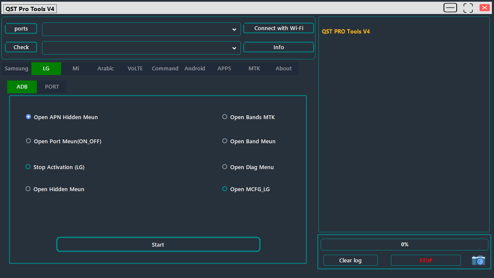
Task: Click the fullscreen icon in the title bar
Action: click(x=468, y=8)
